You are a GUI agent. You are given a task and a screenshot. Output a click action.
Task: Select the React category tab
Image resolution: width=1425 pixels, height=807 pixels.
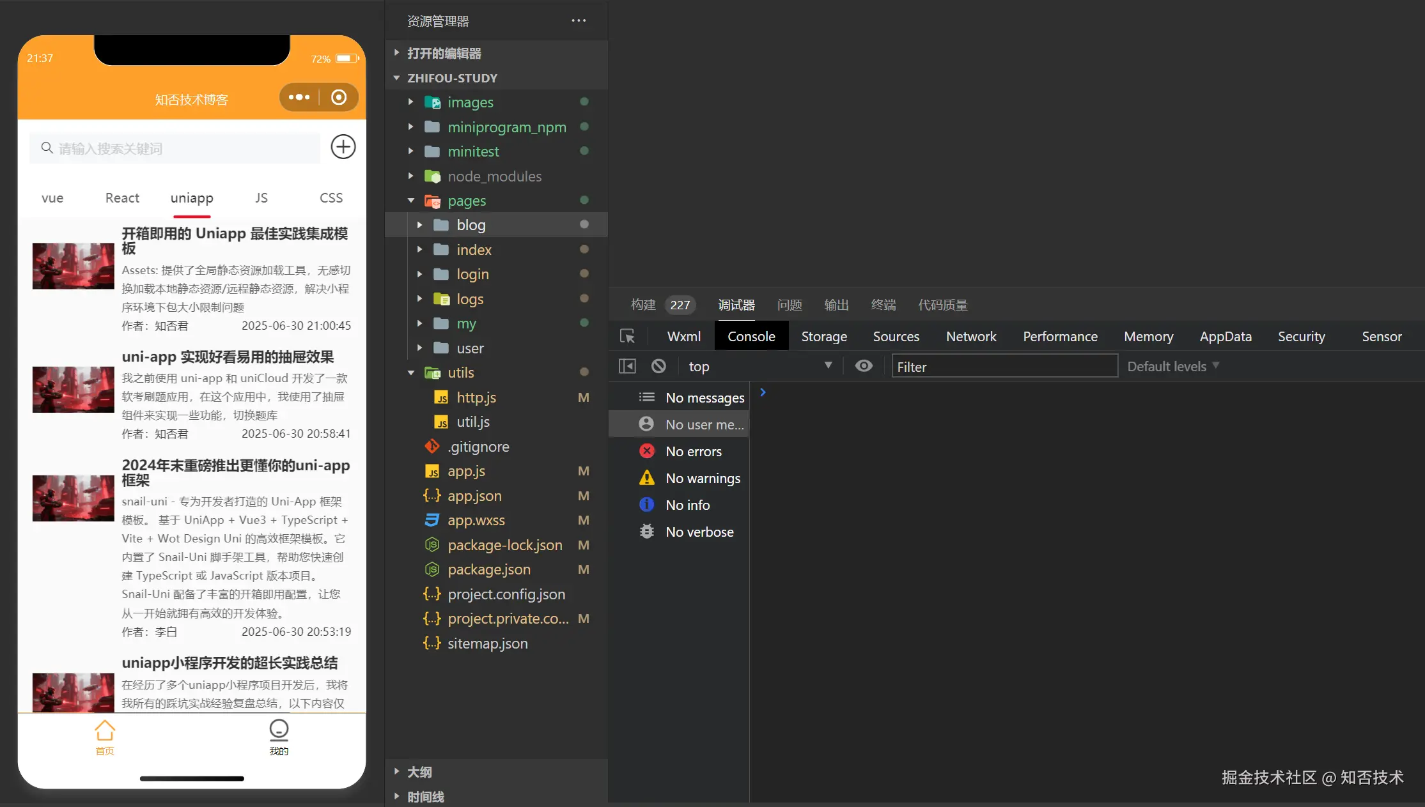pyautogui.click(x=122, y=198)
